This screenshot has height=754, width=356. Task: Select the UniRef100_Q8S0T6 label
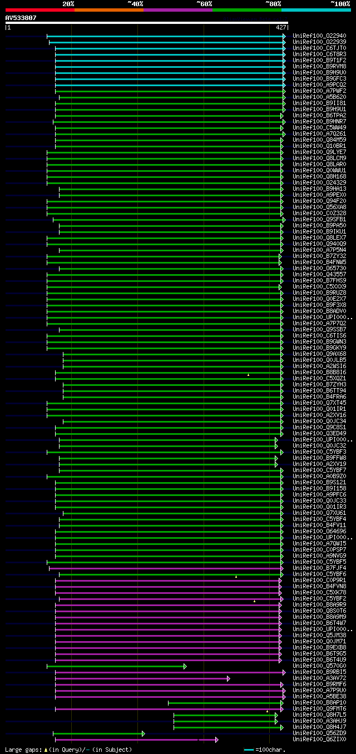[319, 611]
